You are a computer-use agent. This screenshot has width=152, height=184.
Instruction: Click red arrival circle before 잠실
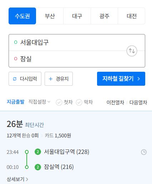(16, 58)
